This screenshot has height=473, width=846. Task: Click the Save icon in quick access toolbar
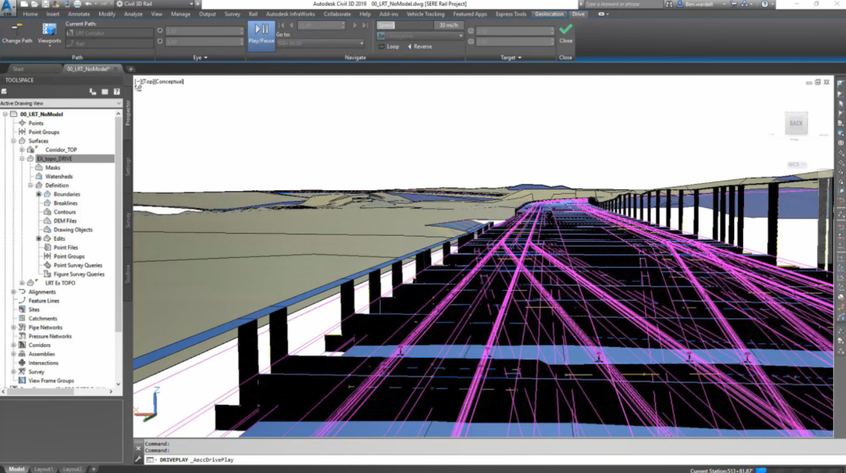46,4
